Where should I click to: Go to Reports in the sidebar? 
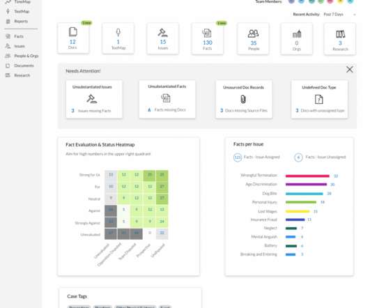pos(21,21)
